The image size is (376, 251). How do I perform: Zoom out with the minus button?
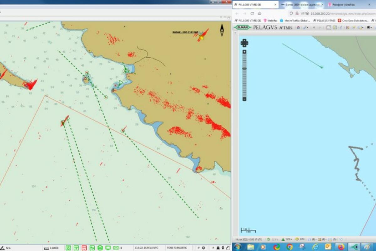[x=244, y=99]
